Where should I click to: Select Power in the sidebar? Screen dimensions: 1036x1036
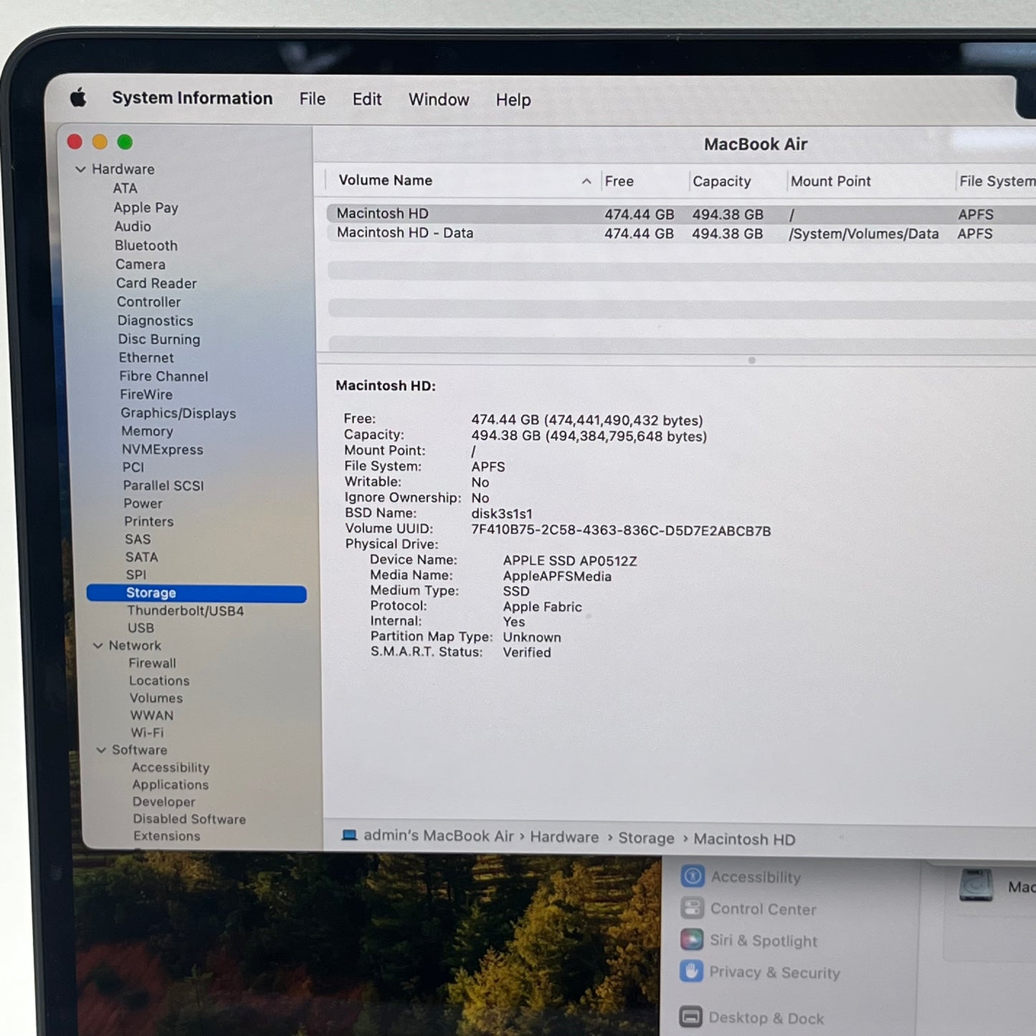click(143, 503)
